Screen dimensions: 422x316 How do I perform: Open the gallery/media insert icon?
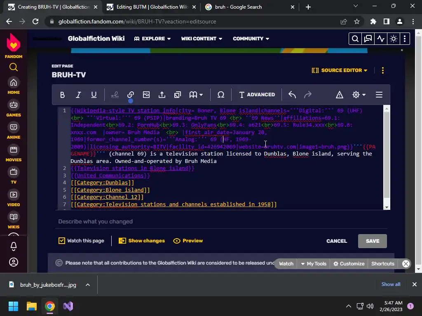click(x=177, y=95)
